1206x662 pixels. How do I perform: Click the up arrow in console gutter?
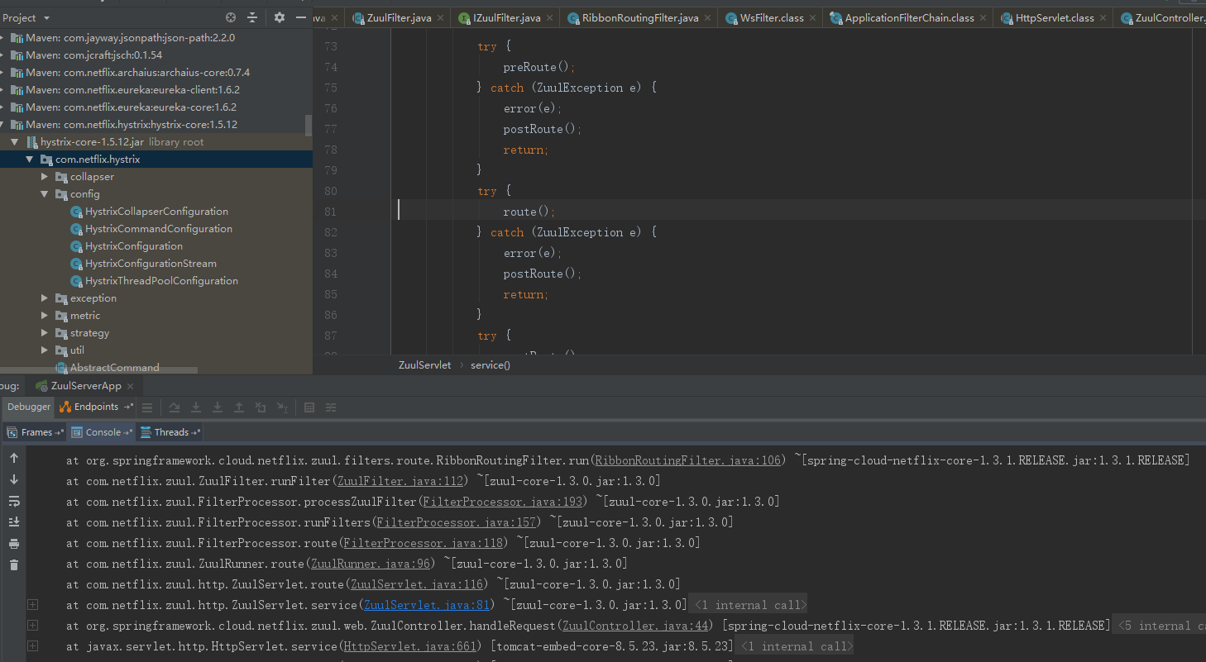tap(14, 458)
